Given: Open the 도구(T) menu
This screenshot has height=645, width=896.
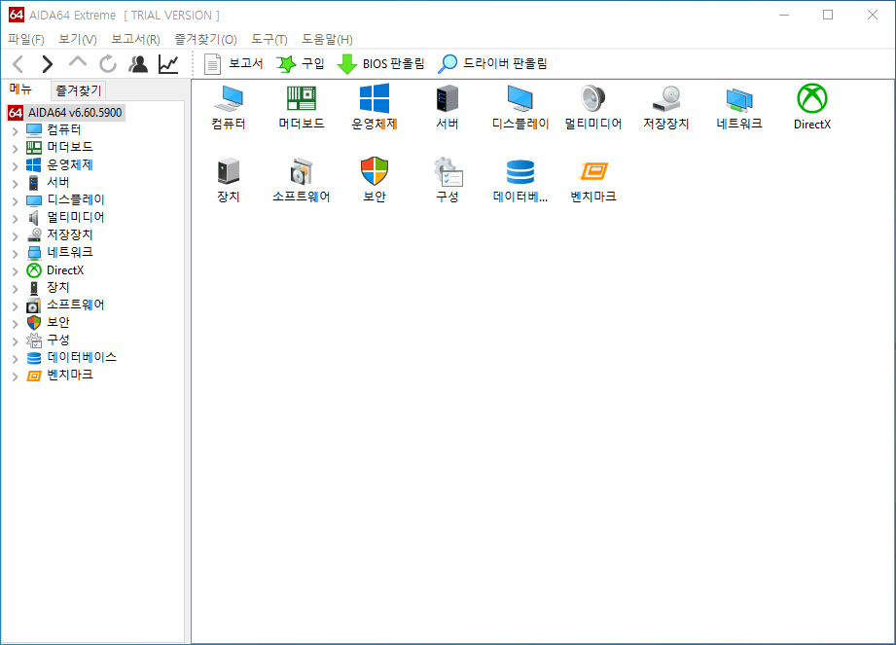Looking at the screenshot, I should tap(269, 40).
